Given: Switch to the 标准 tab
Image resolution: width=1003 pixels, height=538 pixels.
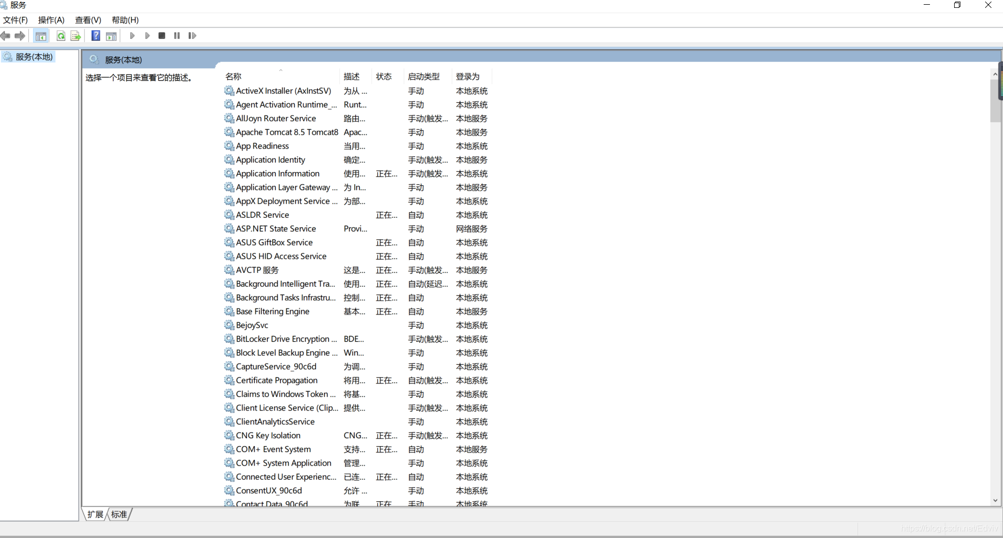Looking at the screenshot, I should [x=119, y=514].
